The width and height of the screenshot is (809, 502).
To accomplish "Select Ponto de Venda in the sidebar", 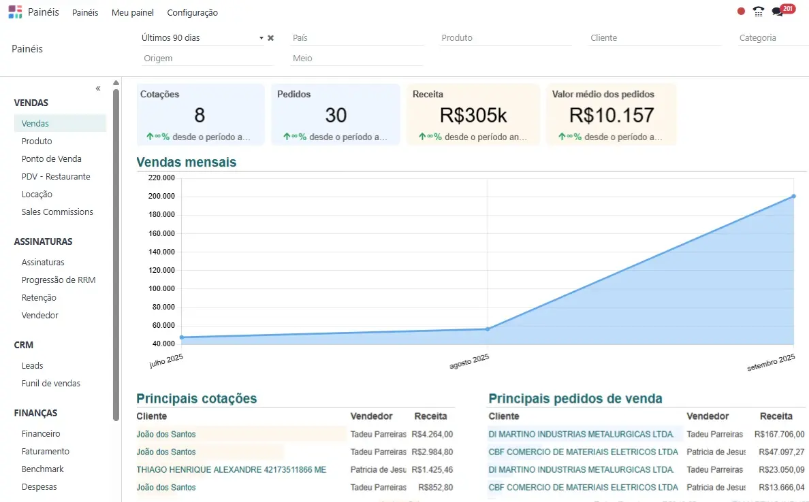I will (51, 159).
